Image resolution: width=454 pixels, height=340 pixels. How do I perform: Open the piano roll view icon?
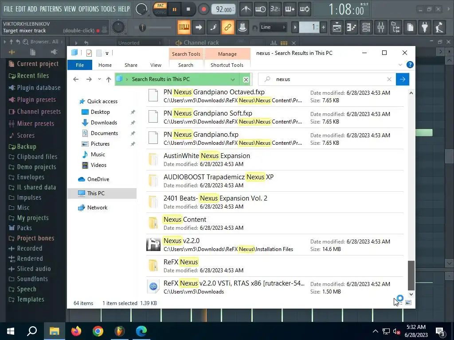(x=352, y=27)
